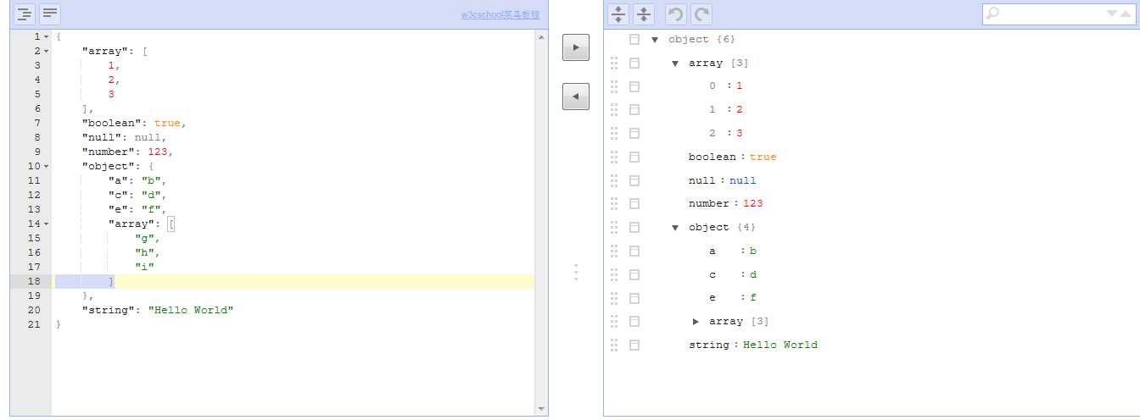The width and height of the screenshot is (1140, 420).
Task: Undo the last tree action
Action: [x=676, y=14]
